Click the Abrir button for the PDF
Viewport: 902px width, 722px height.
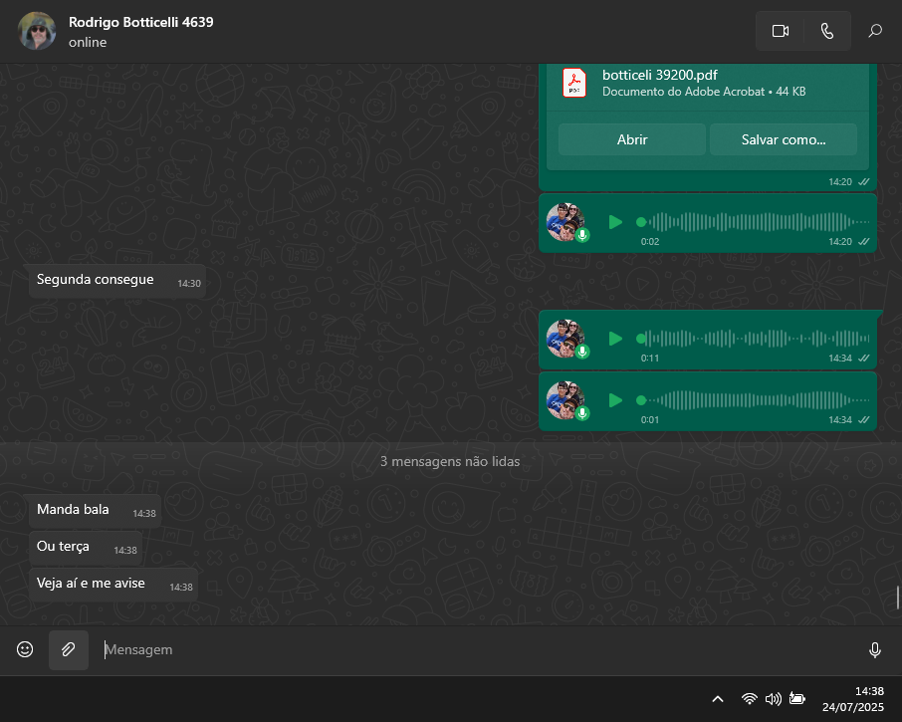(x=631, y=139)
